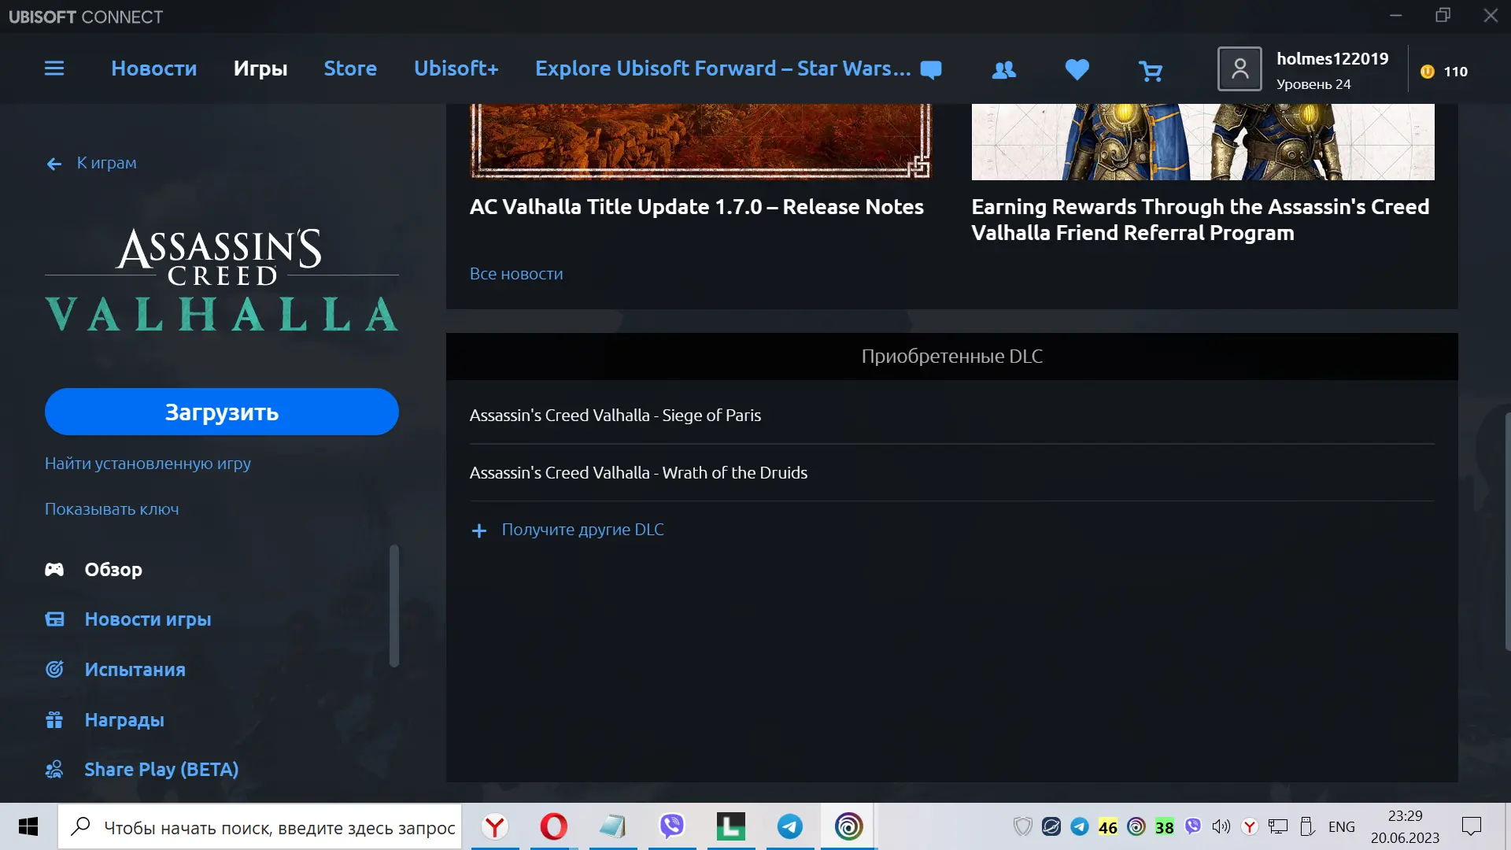Click the volume speaker icon in system tray
Viewport: 1511px width, 850px height.
1221,826
